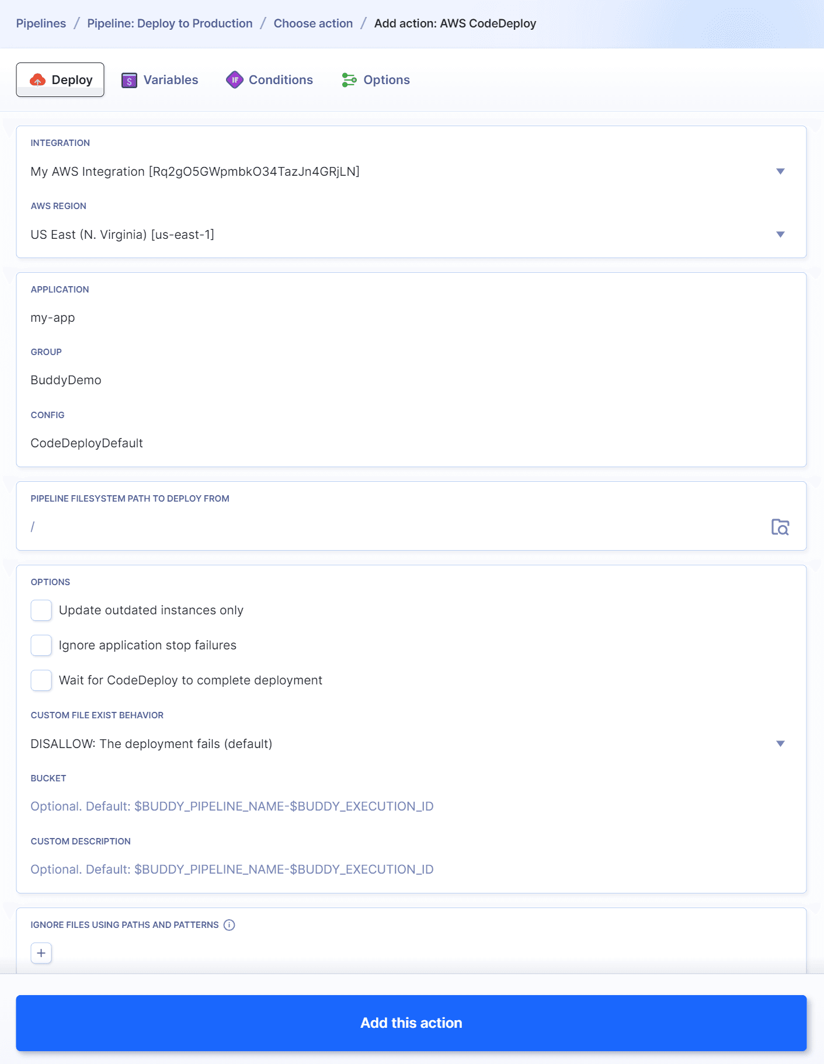The width and height of the screenshot is (824, 1064).
Task: Open the Custom File Exist Behavior dropdown
Action: [x=781, y=743]
